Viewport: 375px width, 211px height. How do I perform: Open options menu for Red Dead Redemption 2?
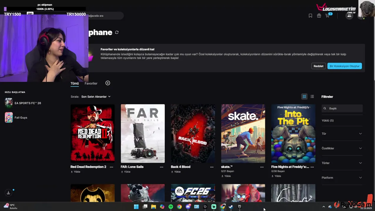pos(111,167)
